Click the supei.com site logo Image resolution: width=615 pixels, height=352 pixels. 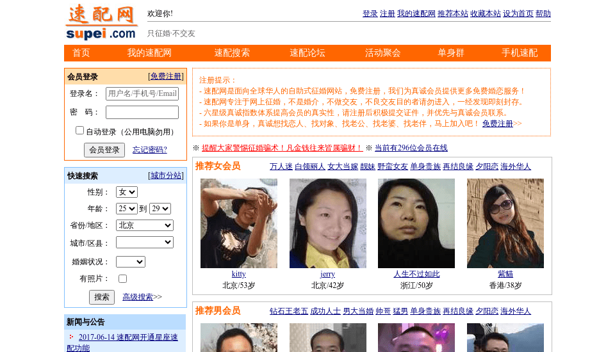click(102, 22)
